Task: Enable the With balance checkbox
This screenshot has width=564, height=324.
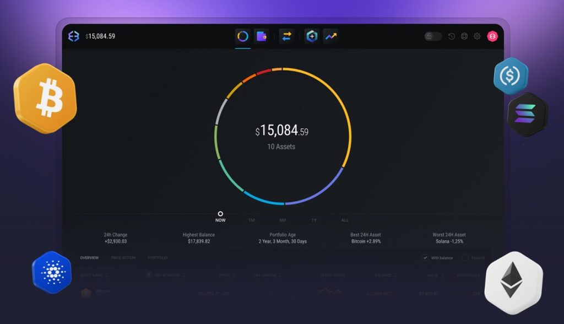Action: click(x=426, y=257)
